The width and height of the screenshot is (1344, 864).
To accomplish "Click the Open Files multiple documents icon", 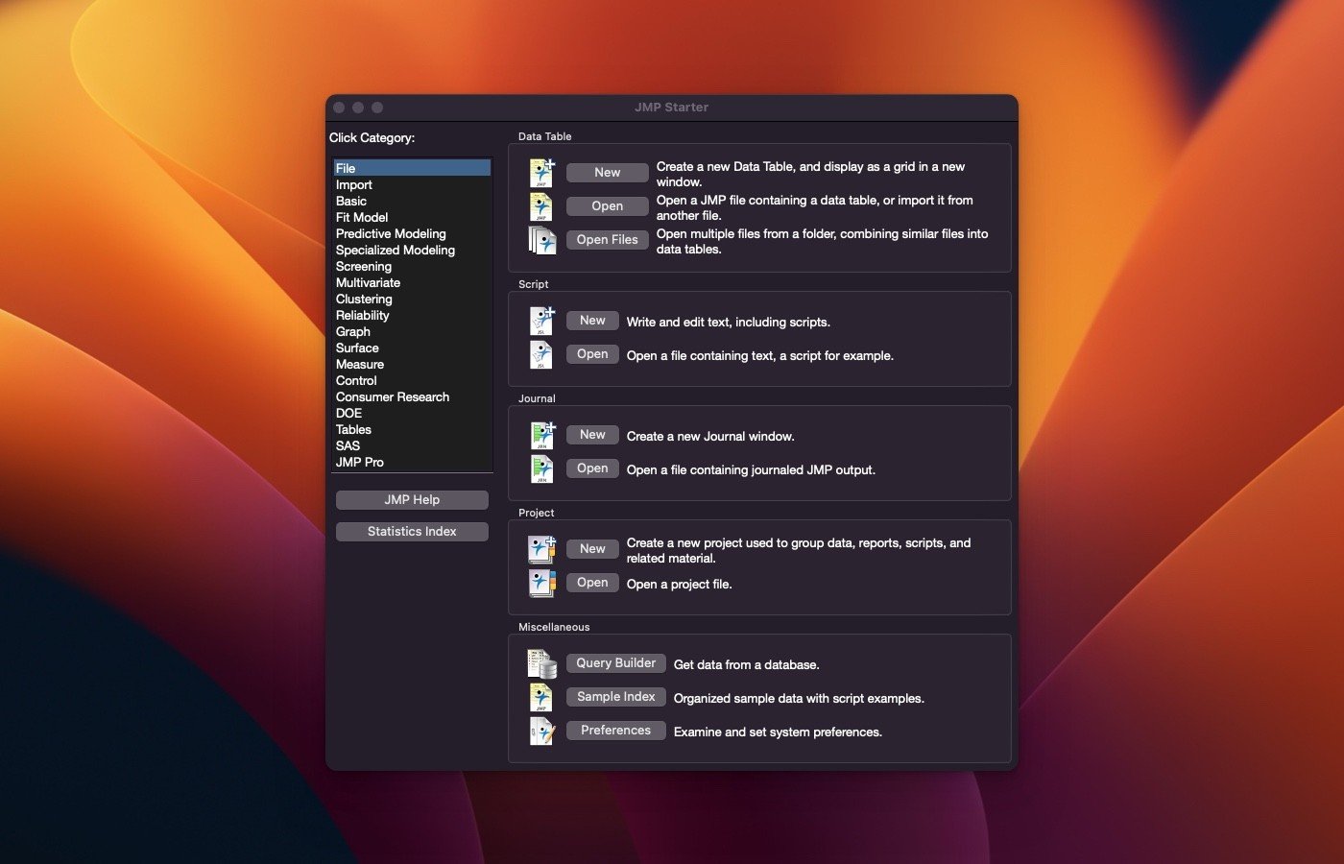I will tap(541, 240).
